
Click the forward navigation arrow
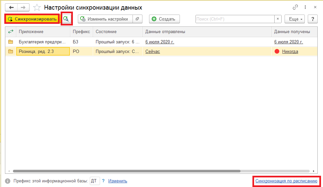click(x=23, y=7)
